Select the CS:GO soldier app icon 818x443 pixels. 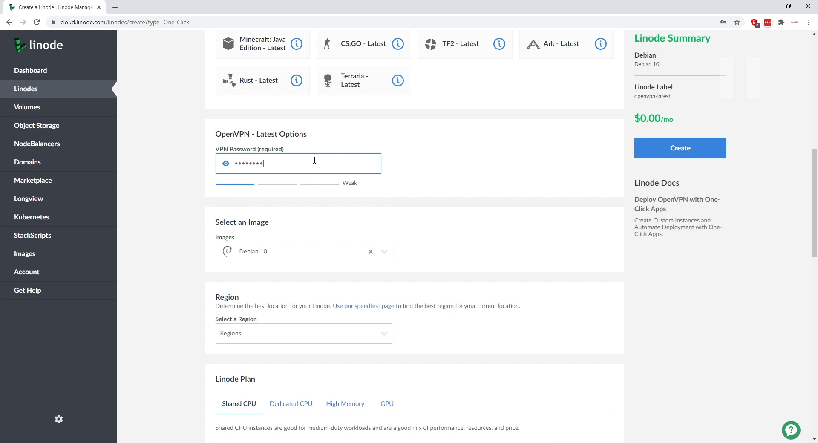click(x=328, y=43)
